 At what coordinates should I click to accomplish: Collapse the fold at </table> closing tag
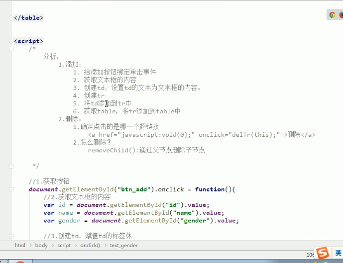[x=11, y=18]
